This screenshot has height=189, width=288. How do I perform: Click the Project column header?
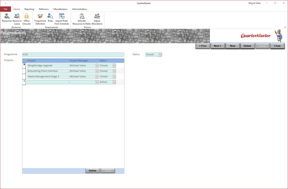click(31, 61)
